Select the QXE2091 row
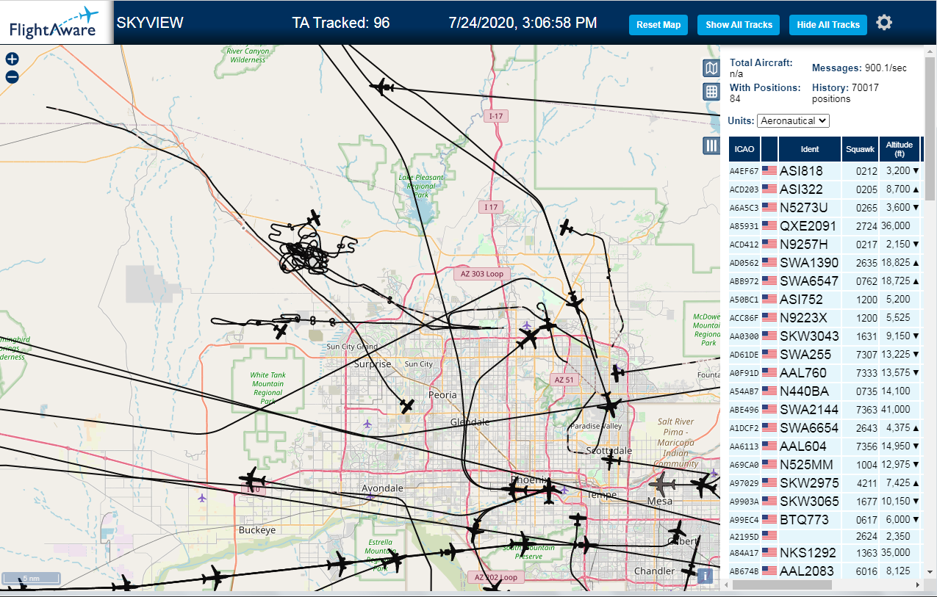The width and height of the screenshot is (937, 597). (825, 225)
